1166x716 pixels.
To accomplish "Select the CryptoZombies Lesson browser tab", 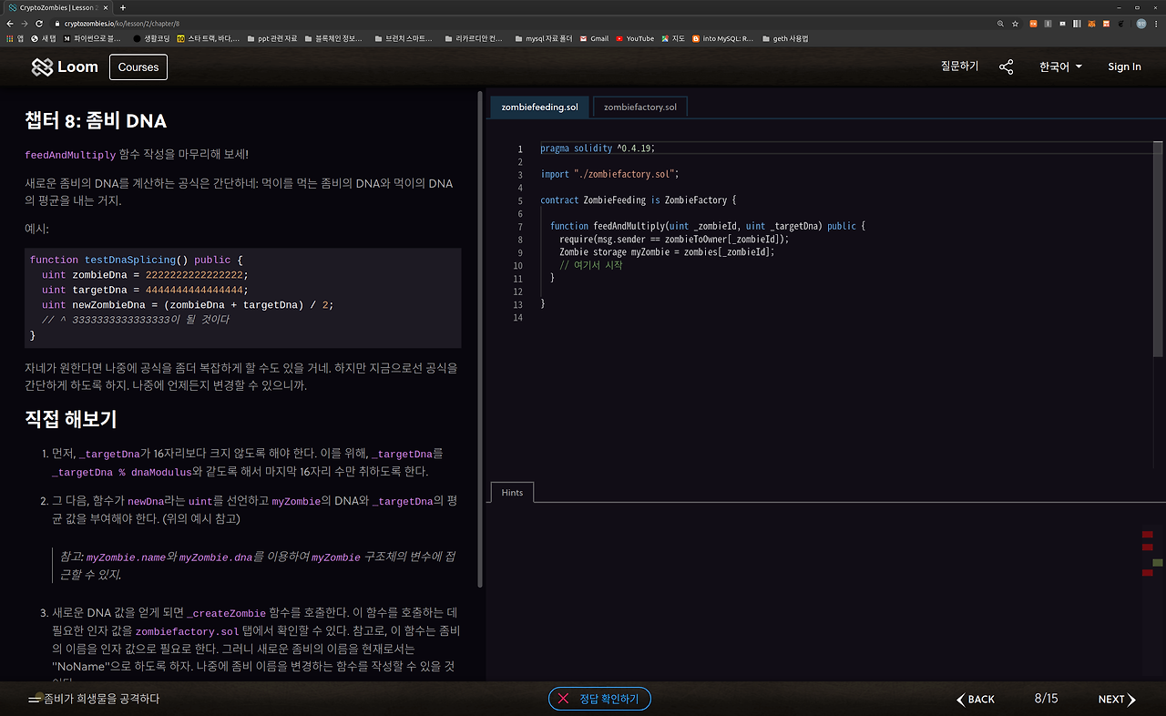I will [57, 7].
